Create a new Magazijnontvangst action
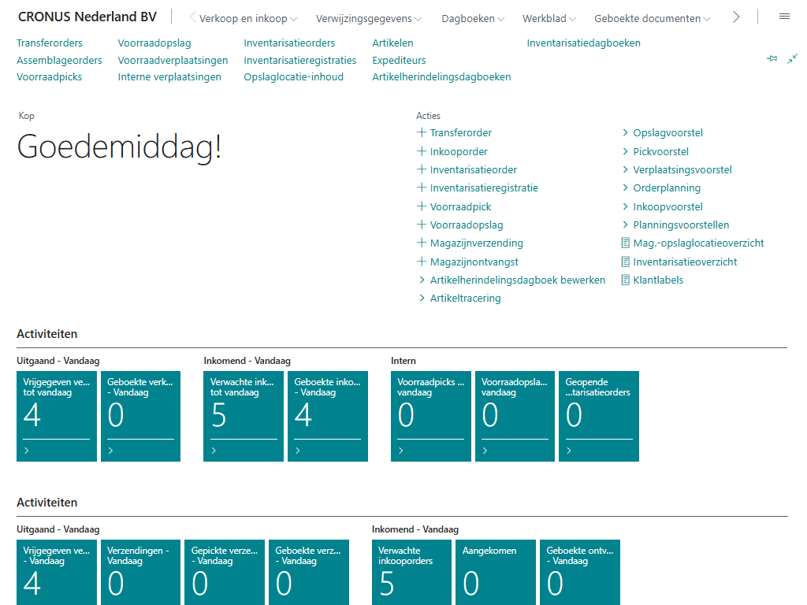 point(474,262)
